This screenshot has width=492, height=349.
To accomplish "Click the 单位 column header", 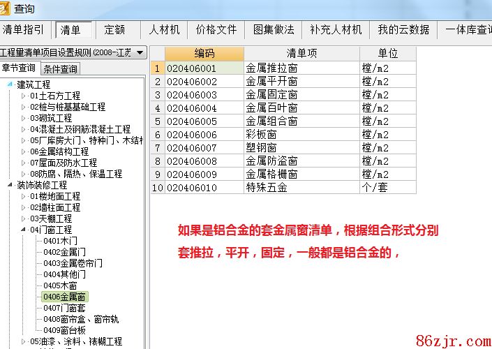I will [387, 54].
